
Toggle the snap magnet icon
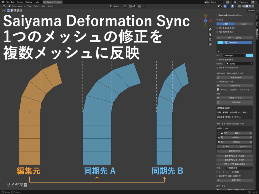click(x=130, y=6)
